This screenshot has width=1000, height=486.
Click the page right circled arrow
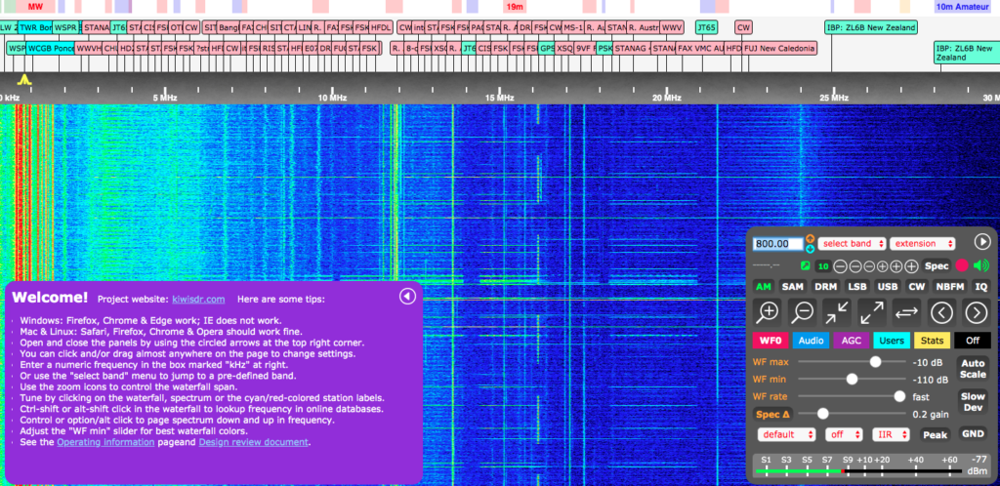coord(976,312)
